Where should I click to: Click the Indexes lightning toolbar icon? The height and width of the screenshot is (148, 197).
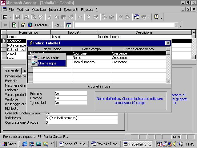coord(96,17)
